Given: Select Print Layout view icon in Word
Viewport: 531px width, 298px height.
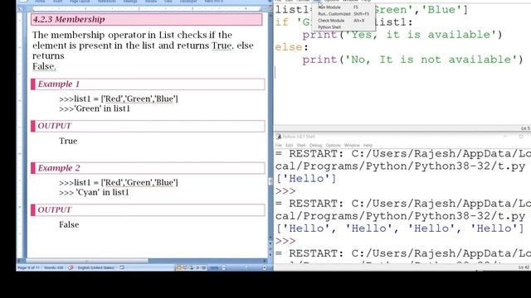Looking at the screenshot, I should 179,267.
